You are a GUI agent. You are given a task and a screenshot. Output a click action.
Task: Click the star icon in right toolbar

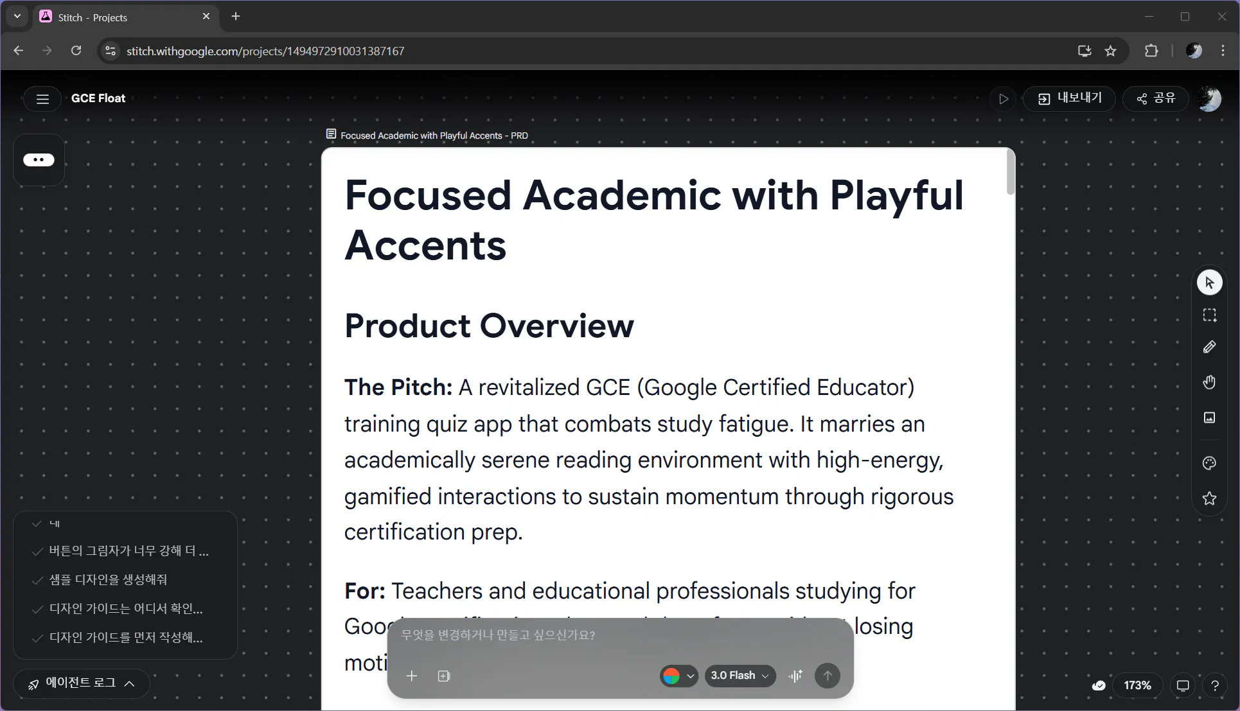(x=1209, y=498)
